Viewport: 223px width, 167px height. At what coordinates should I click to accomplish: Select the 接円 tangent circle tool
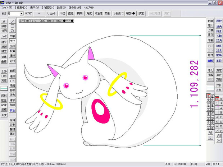(4, 31)
